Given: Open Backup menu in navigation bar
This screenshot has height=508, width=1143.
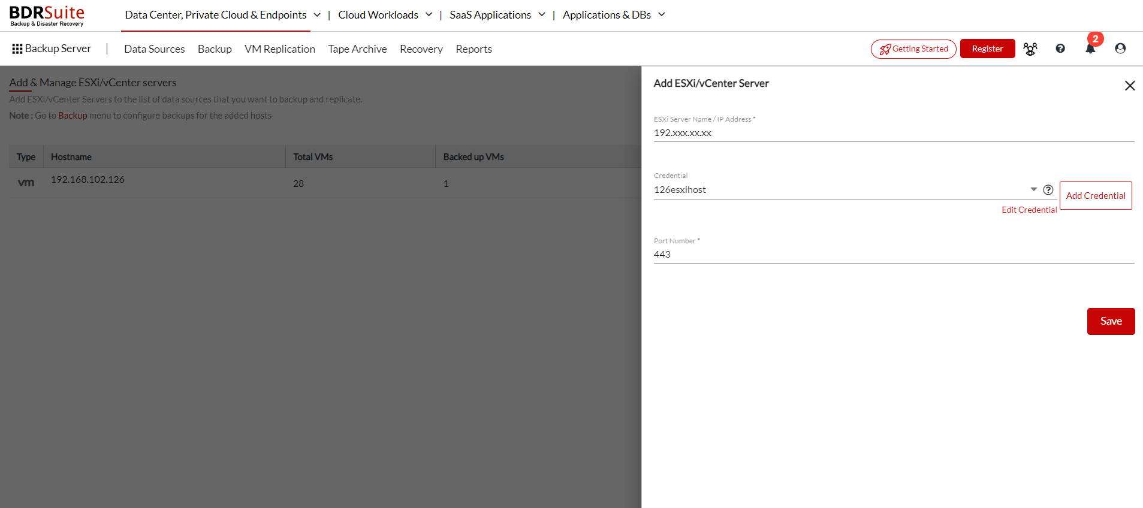Looking at the screenshot, I should (x=215, y=49).
